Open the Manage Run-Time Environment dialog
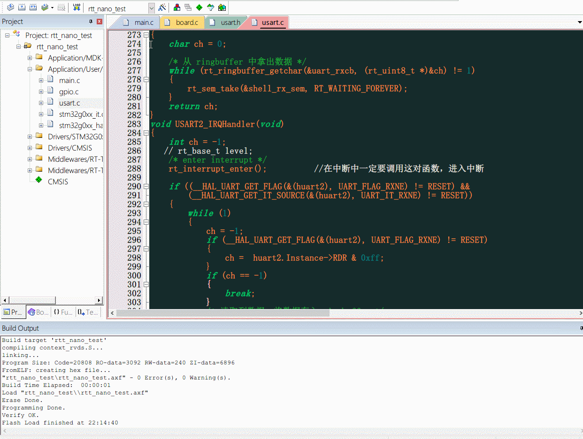 click(x=199, y=8)
